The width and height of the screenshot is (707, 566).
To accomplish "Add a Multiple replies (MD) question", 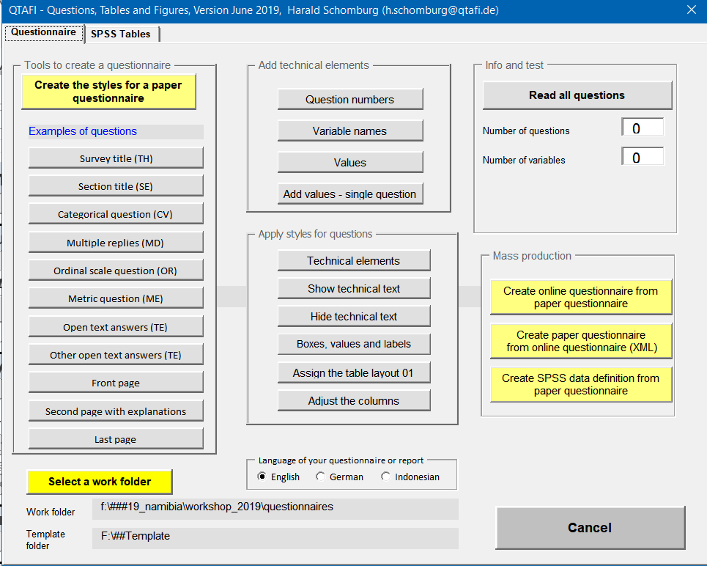I will [x=116, y=243].
